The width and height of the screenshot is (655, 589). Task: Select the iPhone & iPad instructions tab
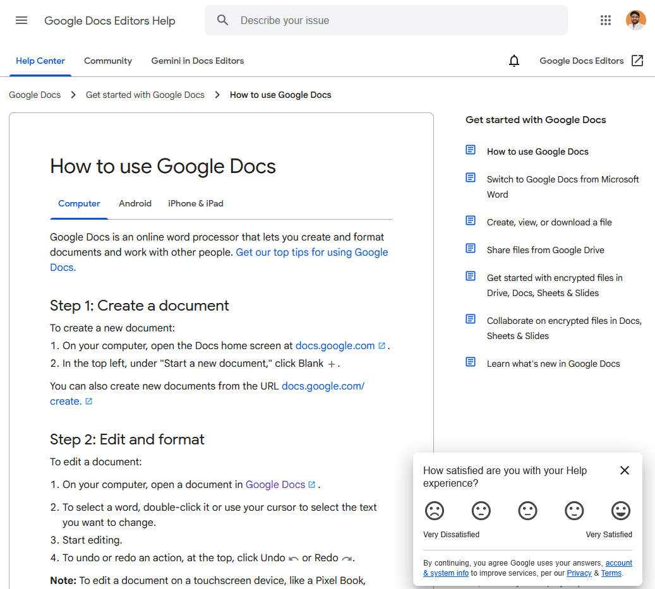[x=196, y=204]
